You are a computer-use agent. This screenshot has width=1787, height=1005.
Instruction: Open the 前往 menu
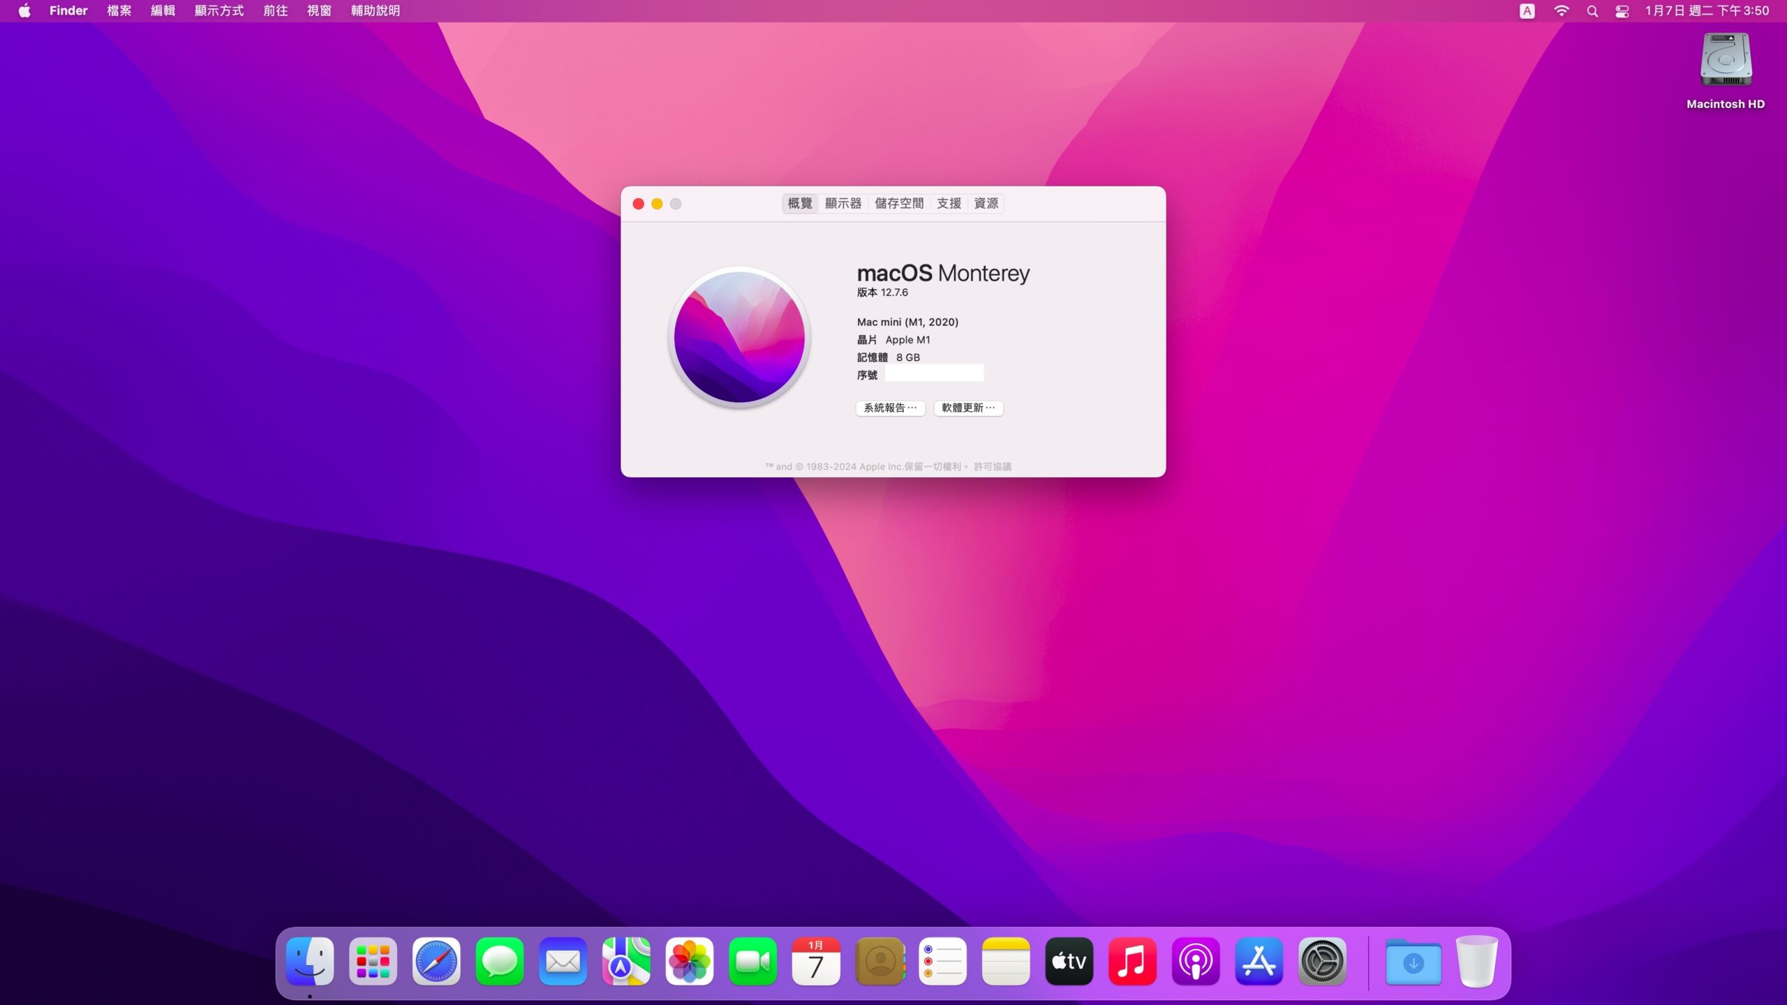coord(276,10)
